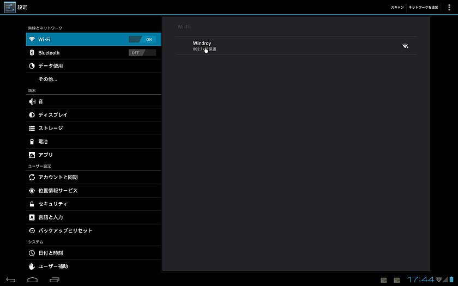Click the hand accessibility icon
458x286 pixels.
[x=32, y=266]
